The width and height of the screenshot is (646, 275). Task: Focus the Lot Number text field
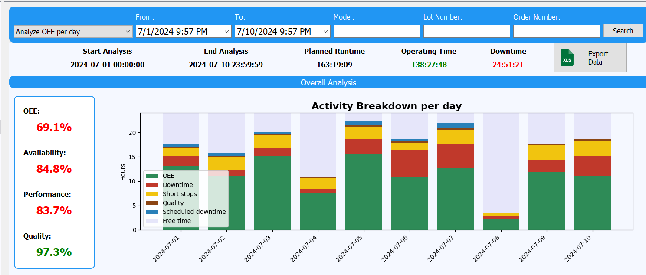(x=466, y=32)
